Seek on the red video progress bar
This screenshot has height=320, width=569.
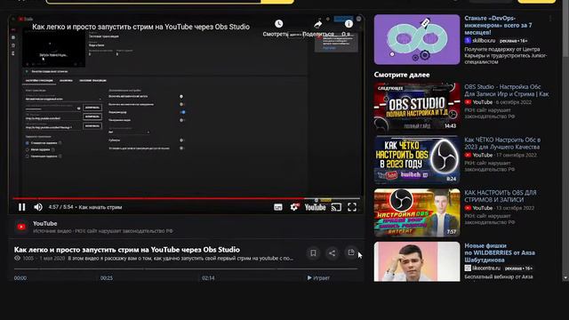point(187,198)
